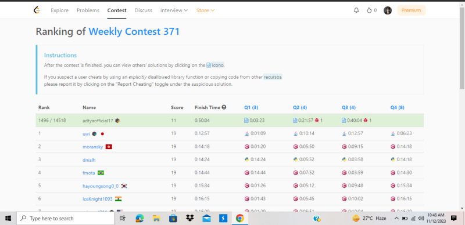Open the Windows notification center

click(x=454, y=218)
